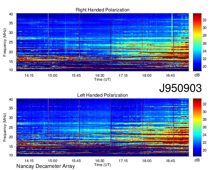This screenshot has height=170, width=210.
Task: Click the 40 MHz tick on Left Handed plot
Action: (11, 99)
